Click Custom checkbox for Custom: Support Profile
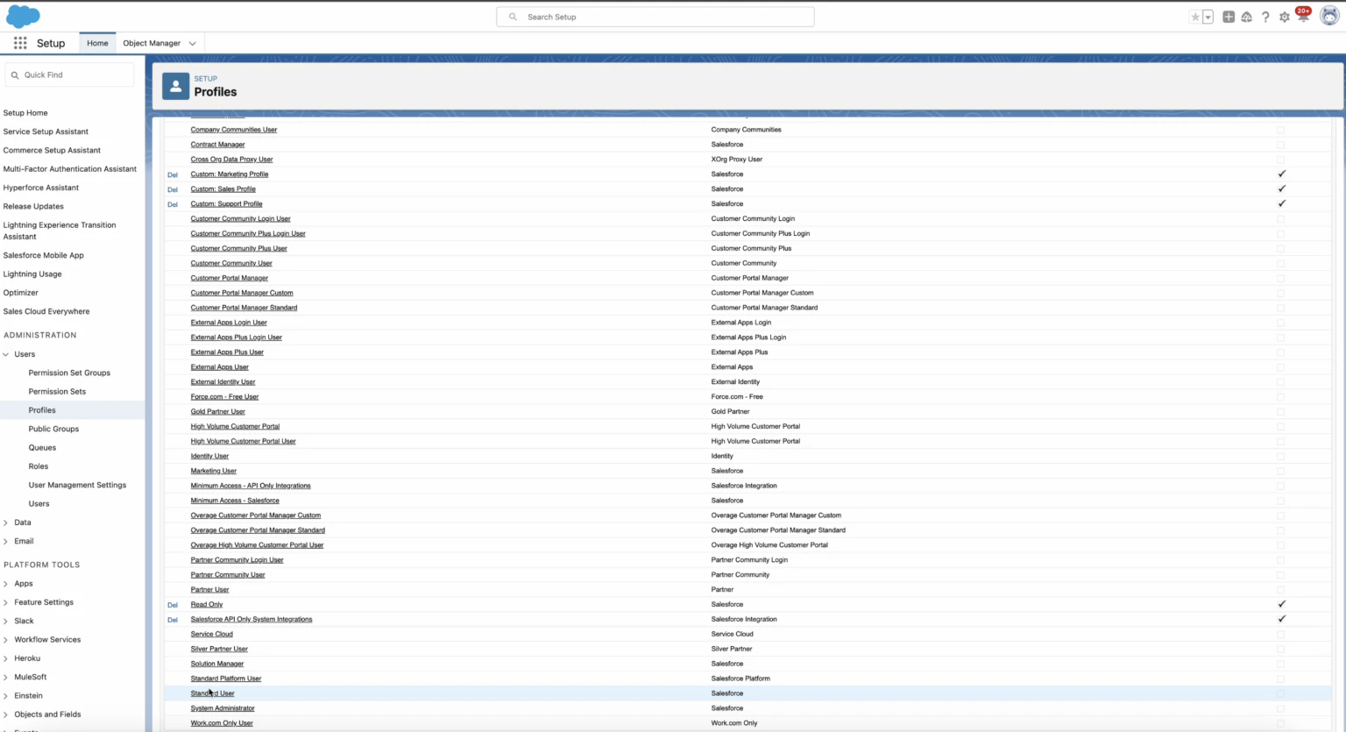Image resolution: width=1346 pixels, height=732 pixels. (1281, 204)
